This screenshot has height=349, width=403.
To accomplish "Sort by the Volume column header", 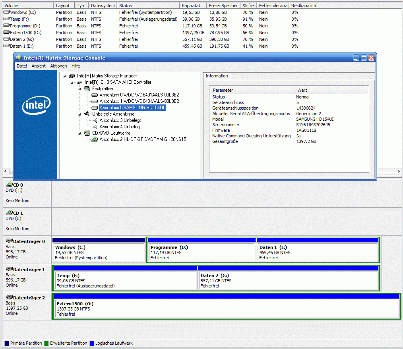I will (x=28, y=6).
